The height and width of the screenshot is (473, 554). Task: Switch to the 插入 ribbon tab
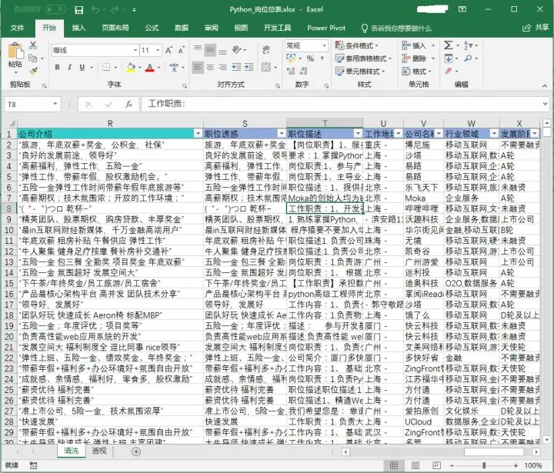[x=78, y=28]
